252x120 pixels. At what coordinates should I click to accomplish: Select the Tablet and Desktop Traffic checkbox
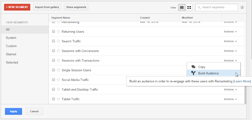click(x=53, y=90)
